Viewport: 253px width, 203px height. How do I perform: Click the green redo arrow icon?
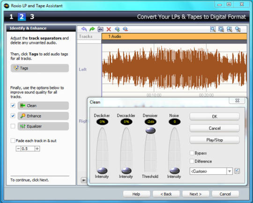[92, 29]
